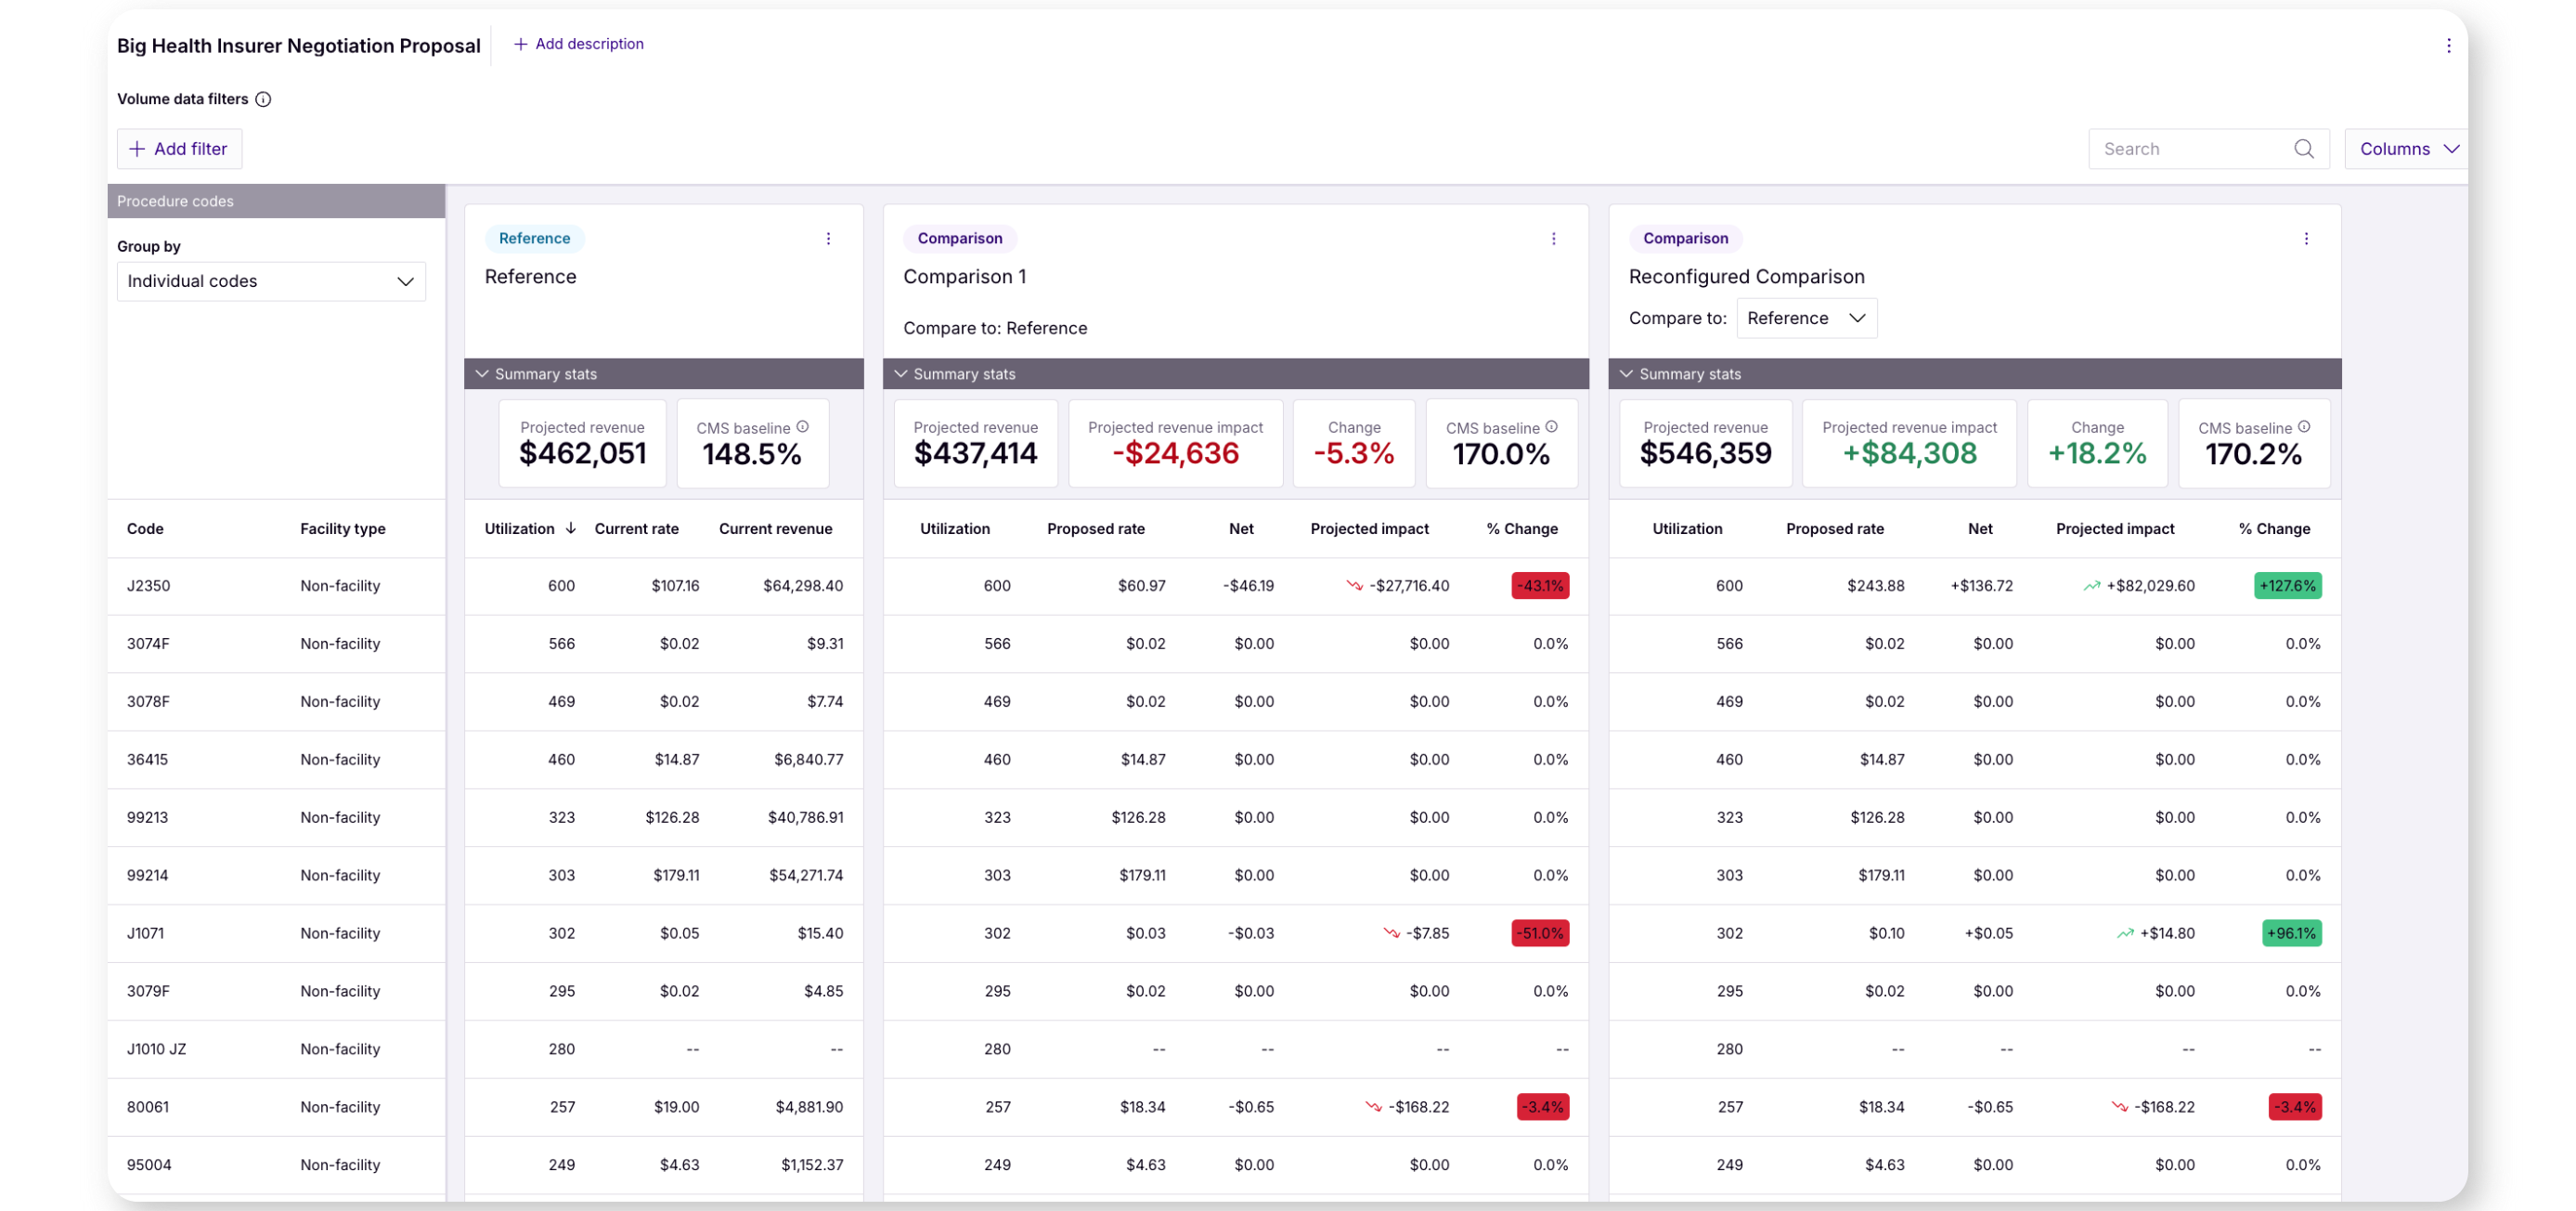This screenshot has width=2576, height=1211.
Task: Click the Reference badge label
Action: (534, 238)
